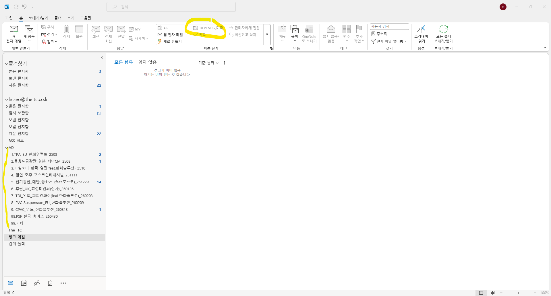Switch to reading view in status bar

tap(493, 293)
